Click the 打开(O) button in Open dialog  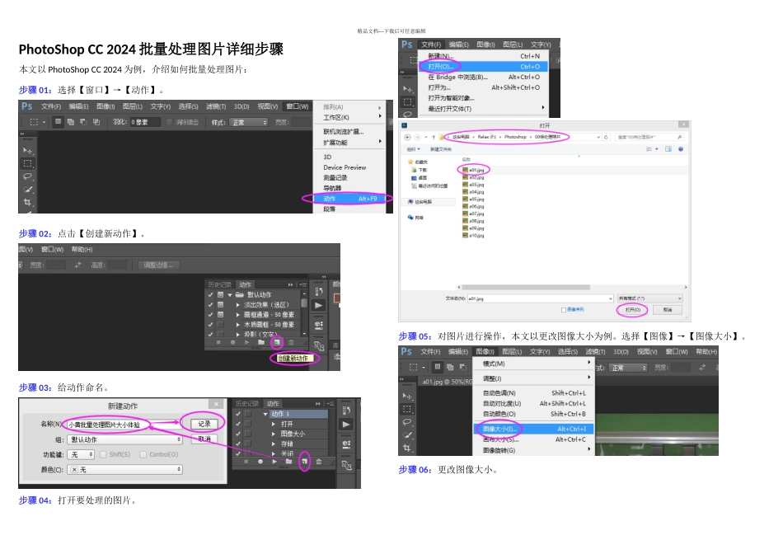click(632, 310)
